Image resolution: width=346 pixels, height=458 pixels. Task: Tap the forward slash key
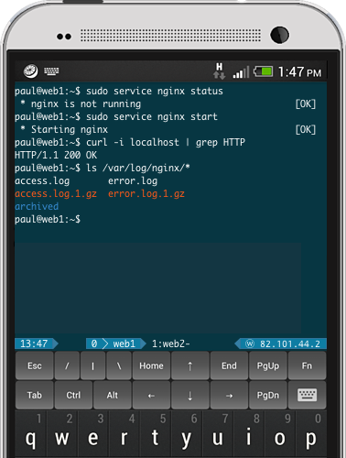(67, 365)
